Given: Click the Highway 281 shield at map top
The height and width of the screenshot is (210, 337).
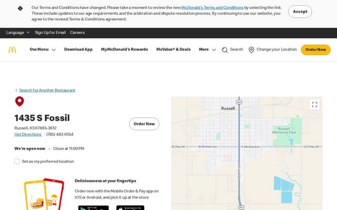Looking at the screenshot, I should pyautogui.click(x=239, y=102).
